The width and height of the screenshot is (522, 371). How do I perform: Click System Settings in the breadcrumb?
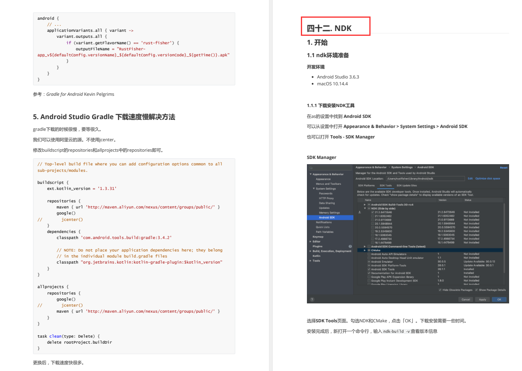(402, 167)
